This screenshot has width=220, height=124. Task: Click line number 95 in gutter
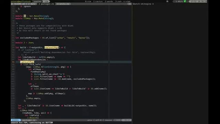coord(13,62)
